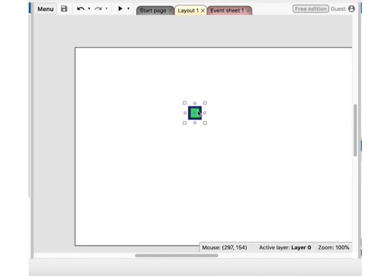Viewport: 390px width, 276px height.
Task: Click the bottom-right resize handle of the sprite
Action: click(x=205, y=123)
